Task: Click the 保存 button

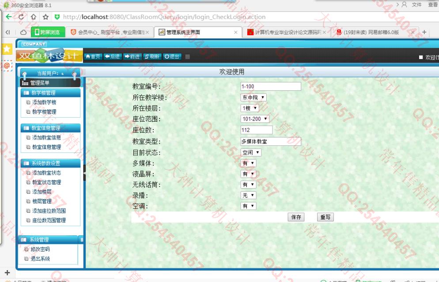Action: point(296,217)
